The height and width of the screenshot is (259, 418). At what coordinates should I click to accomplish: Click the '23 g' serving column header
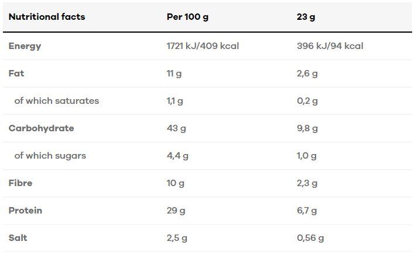point(306,17)
